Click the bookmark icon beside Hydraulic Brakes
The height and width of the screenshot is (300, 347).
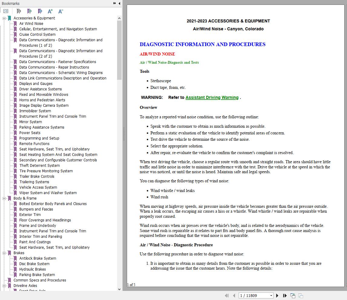click(x=15, y=269)
